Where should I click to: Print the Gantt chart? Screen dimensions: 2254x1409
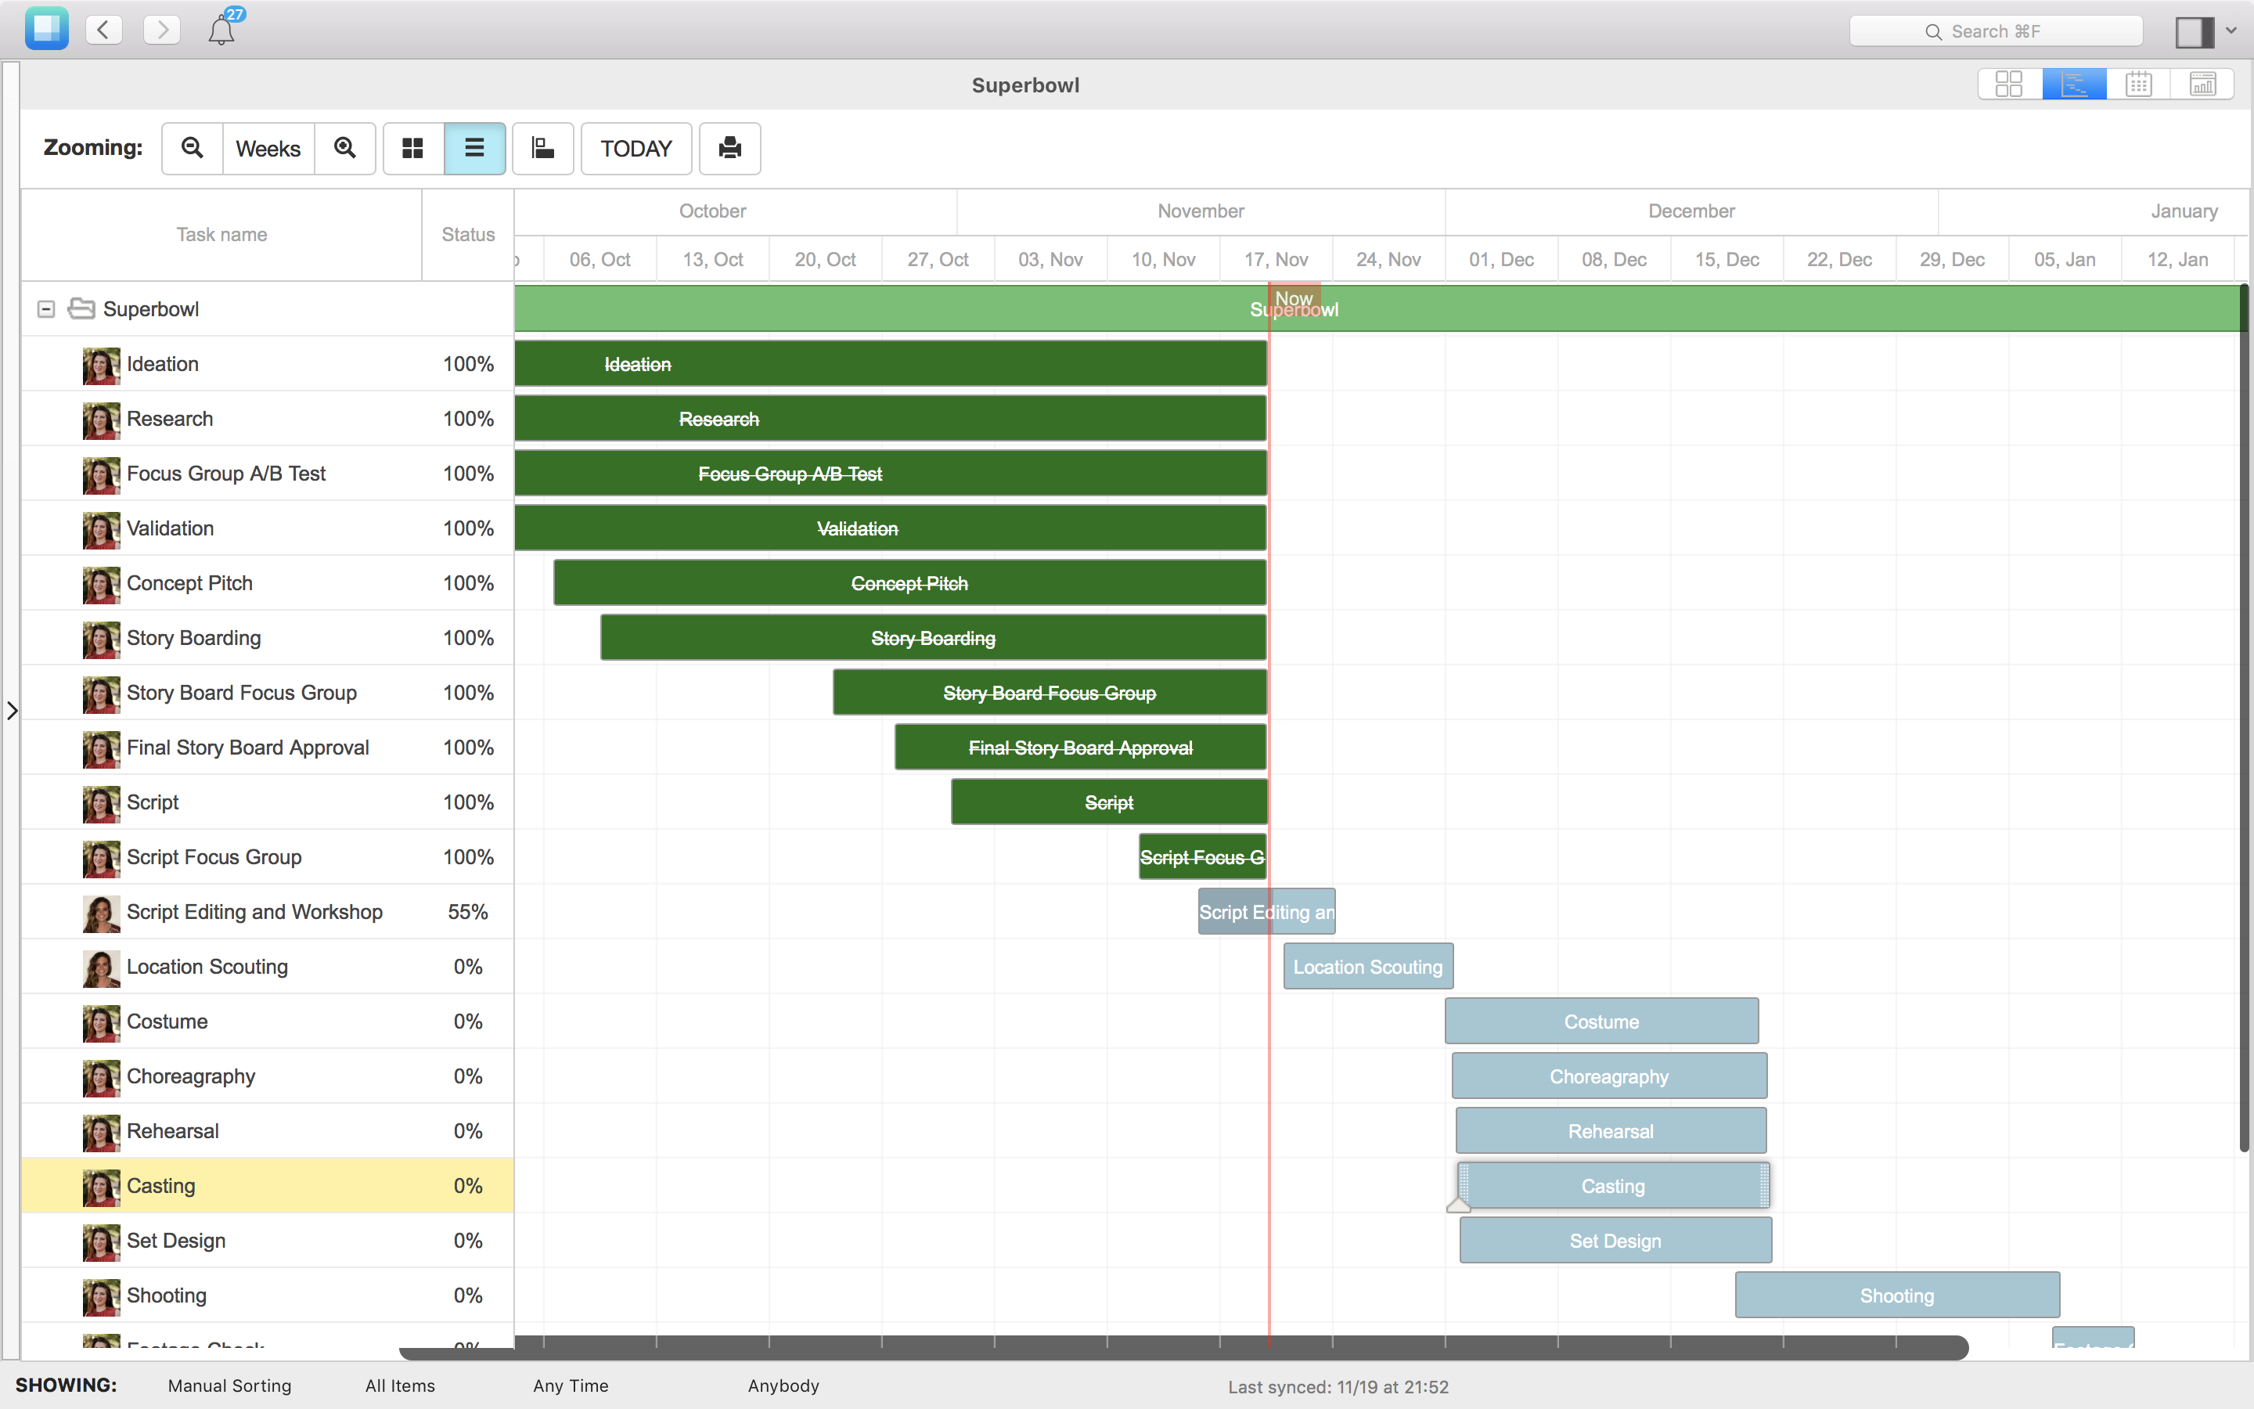[729, 148]
